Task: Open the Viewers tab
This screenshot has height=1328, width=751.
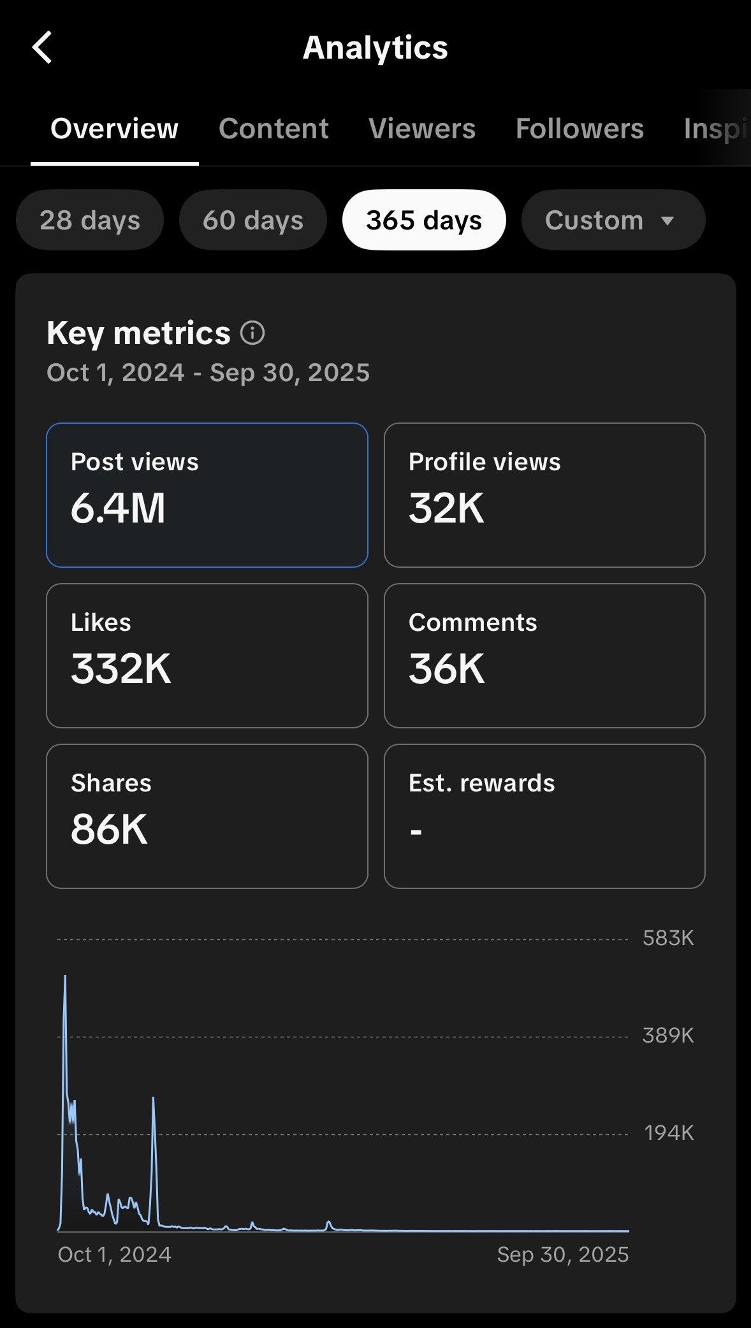Action: coord(422,129)
